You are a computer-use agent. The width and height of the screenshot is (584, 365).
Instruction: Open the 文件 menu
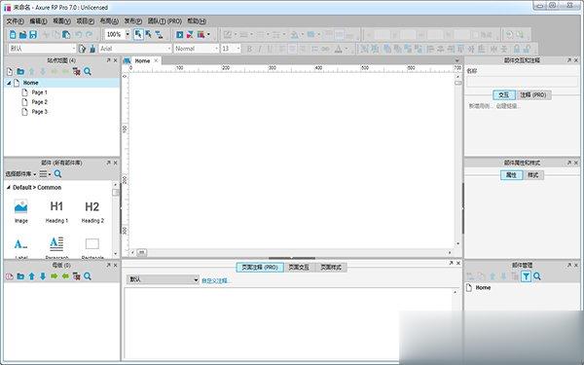tap(15, 21)
